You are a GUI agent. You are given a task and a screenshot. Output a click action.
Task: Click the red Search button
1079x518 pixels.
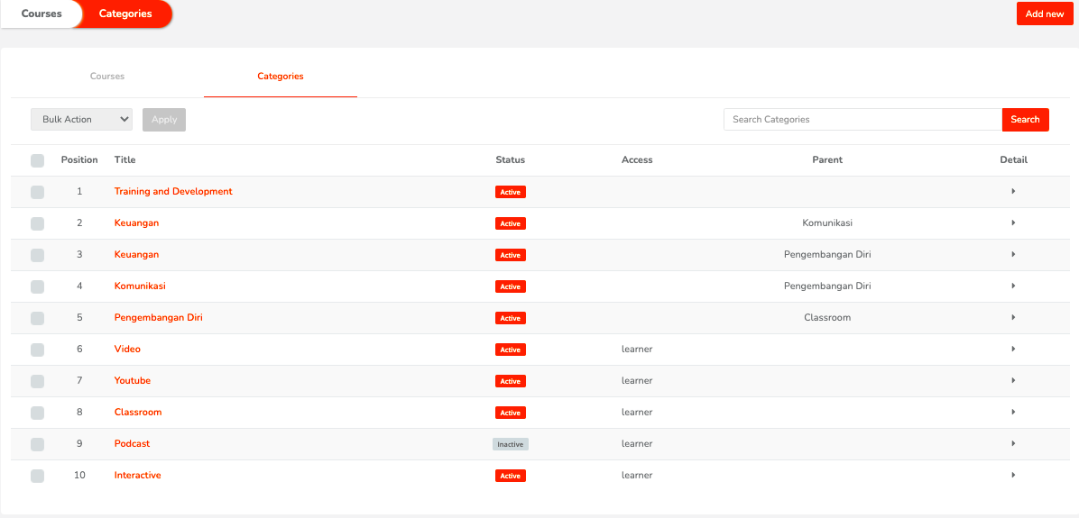(x=1026, y=120)
